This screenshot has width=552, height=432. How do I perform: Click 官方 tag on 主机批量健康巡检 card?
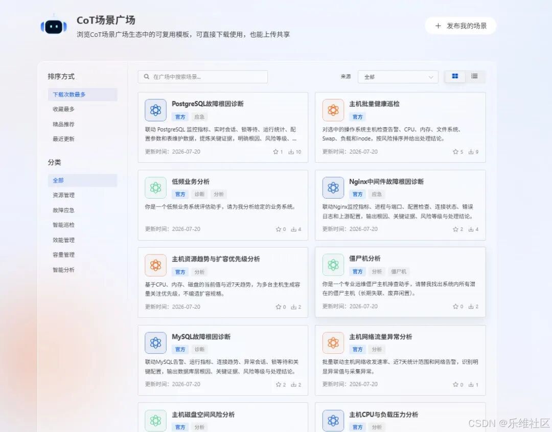point(357,117)
